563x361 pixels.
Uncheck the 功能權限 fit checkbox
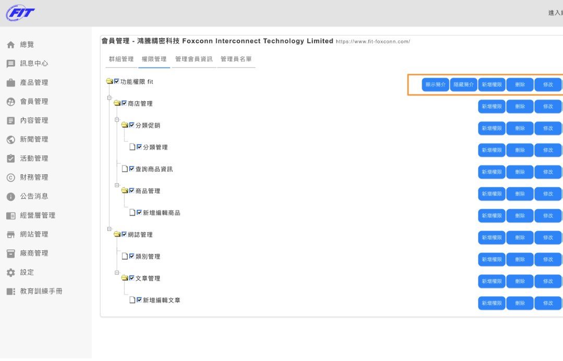click(117, 81)
